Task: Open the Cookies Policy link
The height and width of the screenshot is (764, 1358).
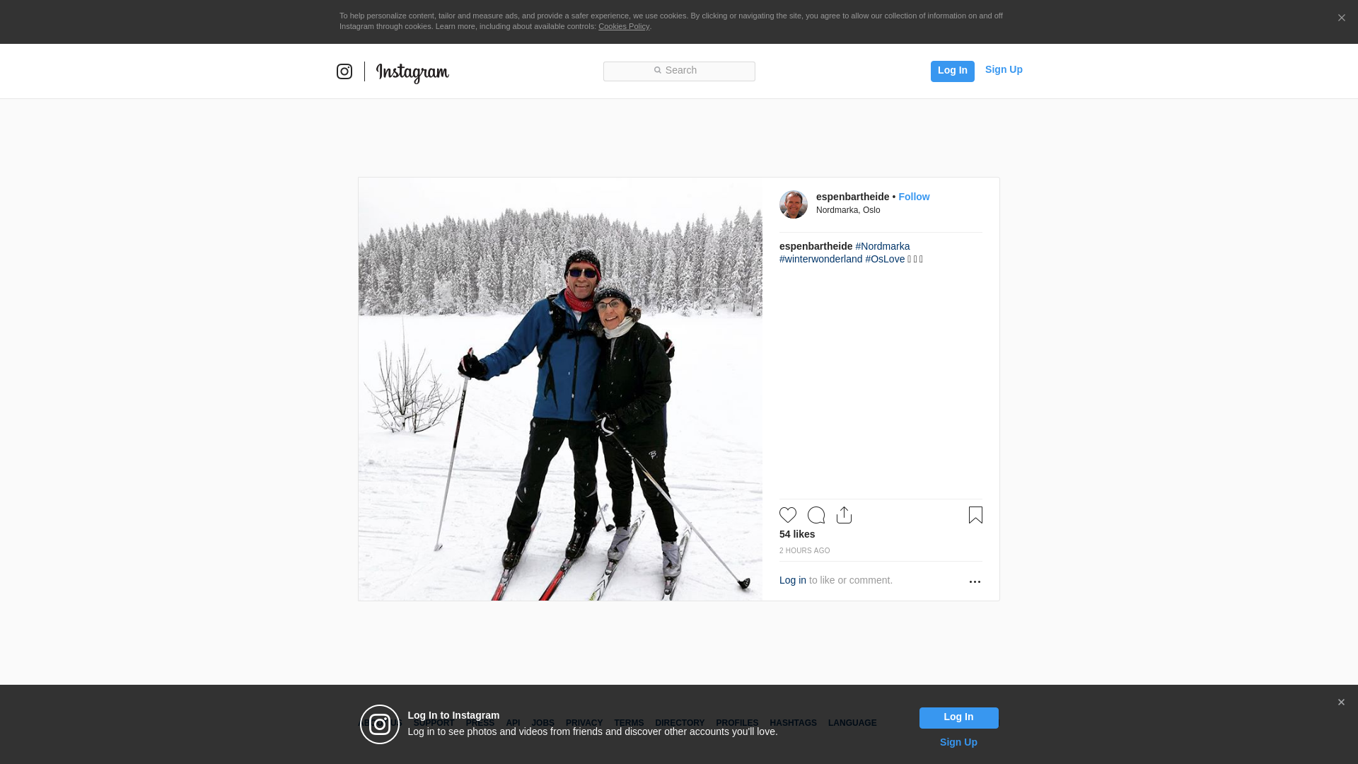Action: tap(623, 26)
